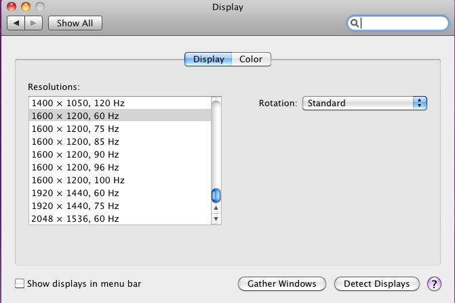This screenshot has width=455, height=303.
Task: Switch to the Display tab
Action: point(208,60)
